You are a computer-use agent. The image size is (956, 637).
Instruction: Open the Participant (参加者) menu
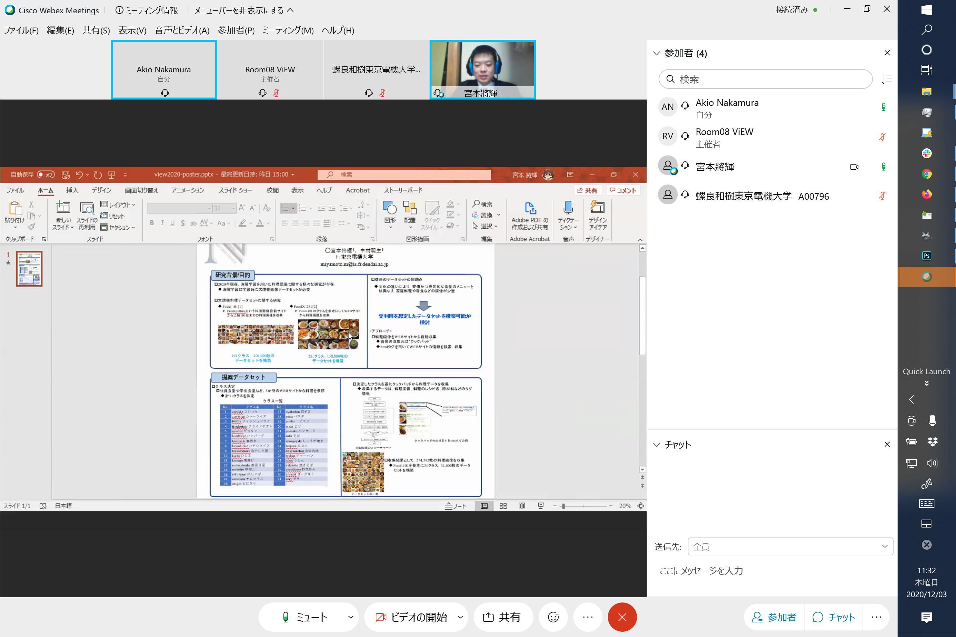click(x=236, y=30)
